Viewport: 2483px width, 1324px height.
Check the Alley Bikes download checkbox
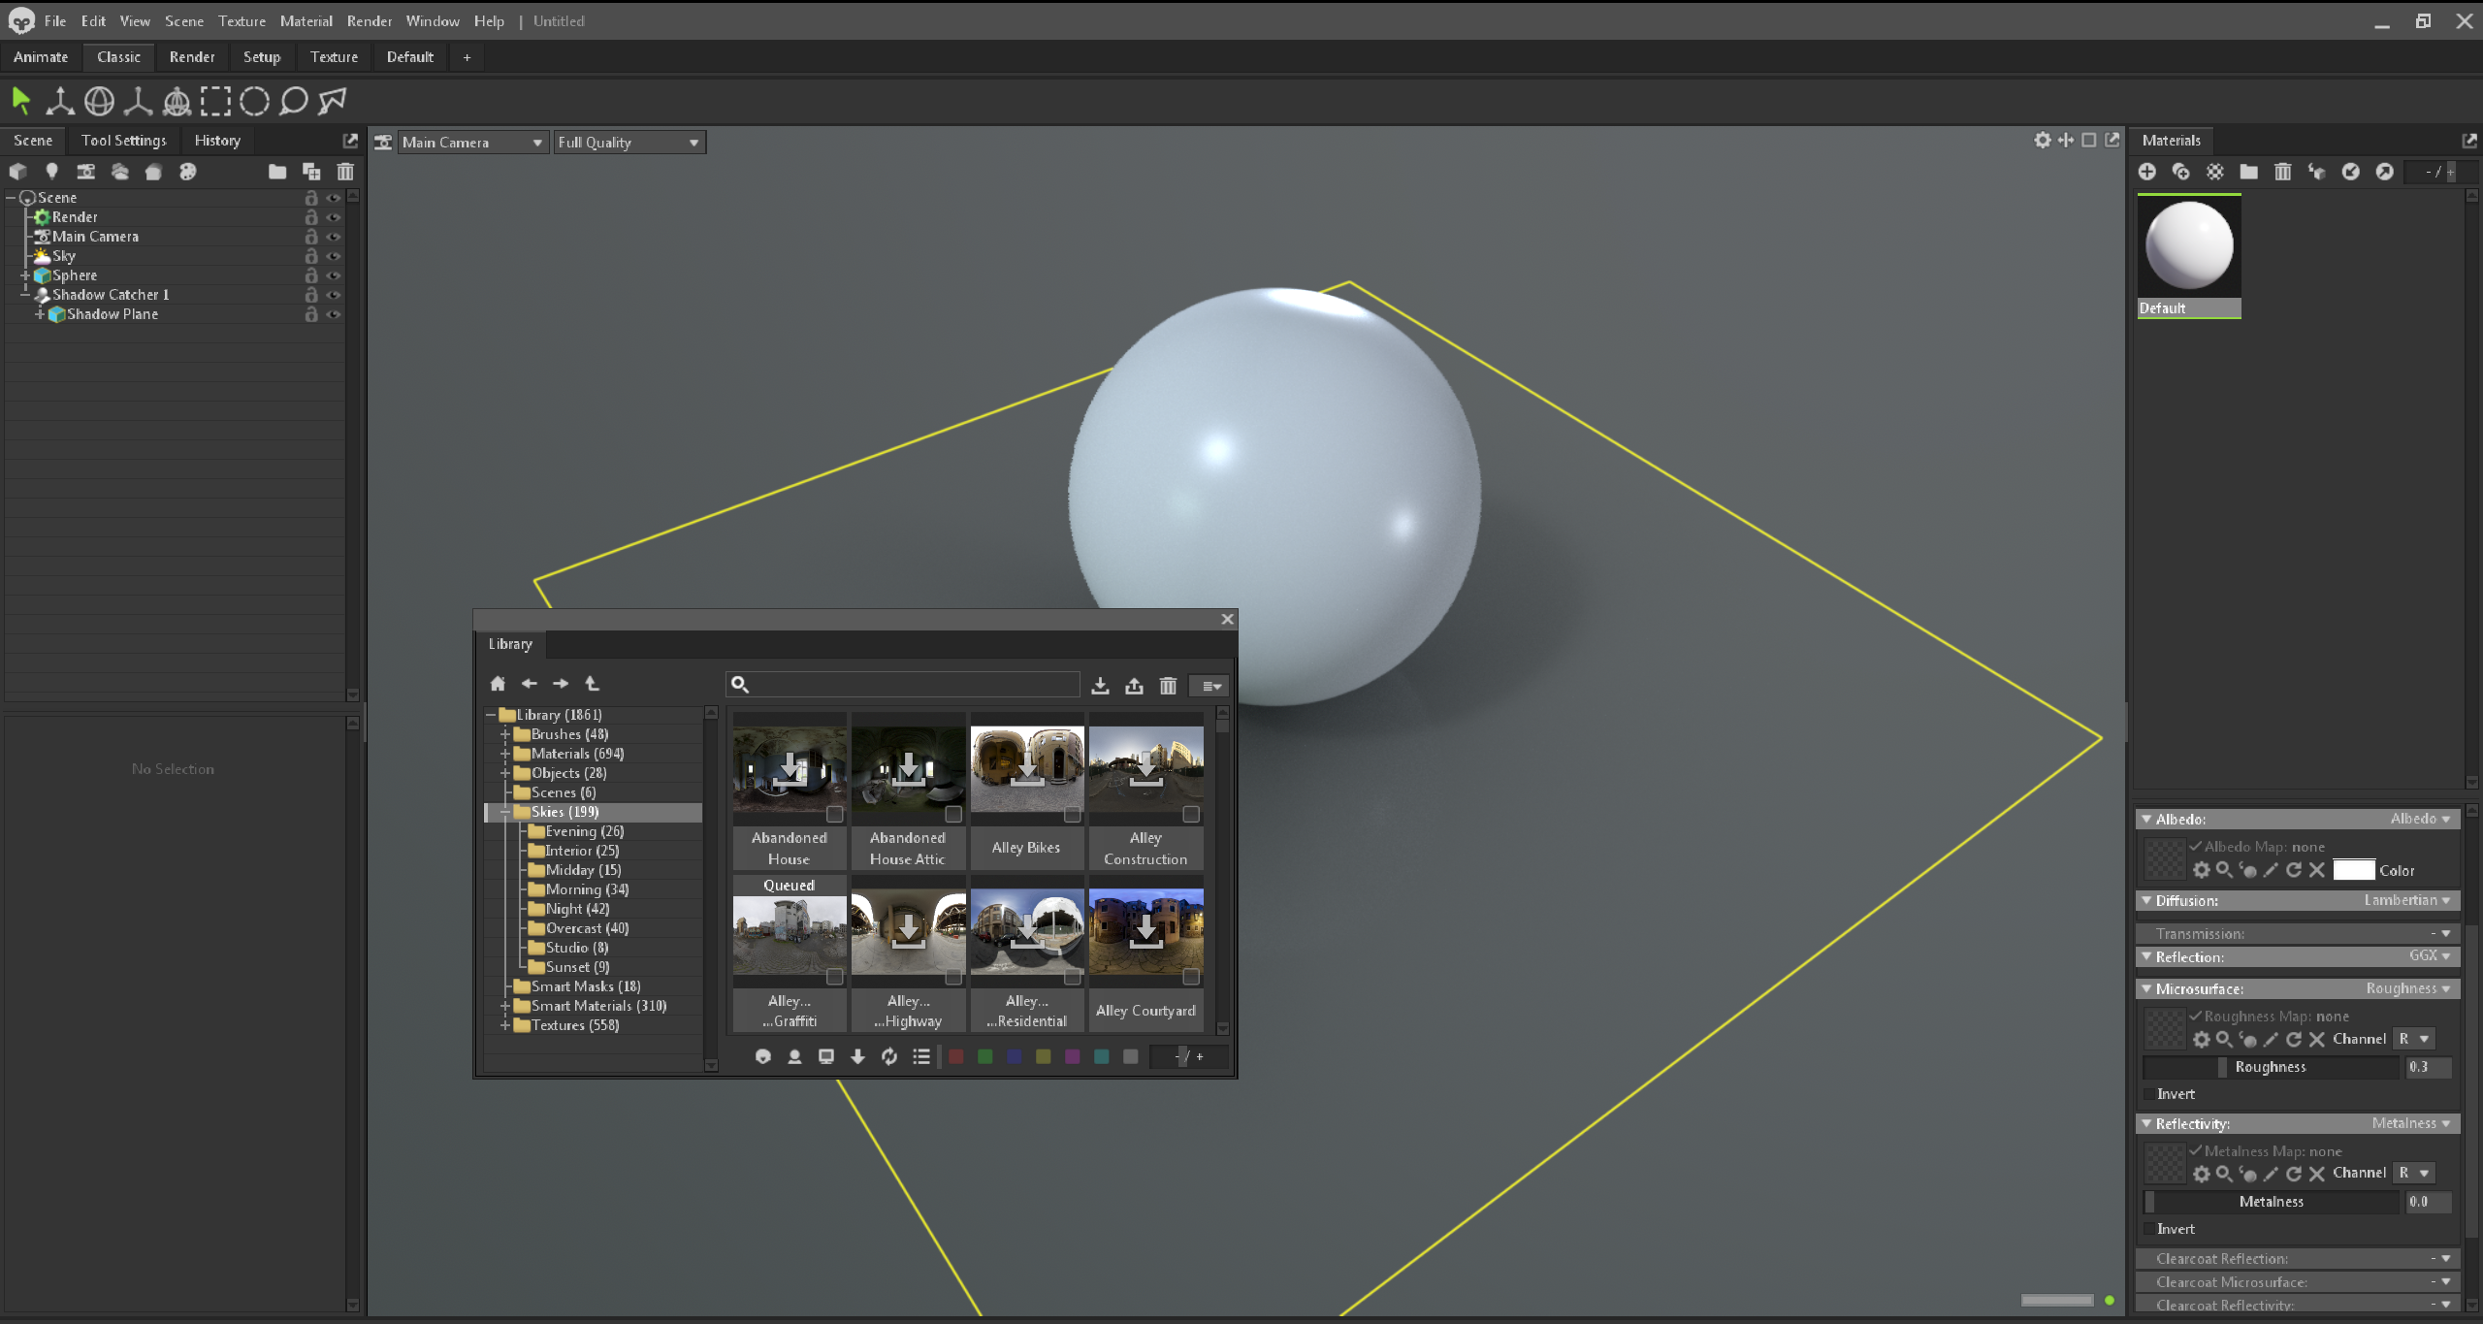pyautogui.click(x=1072, y=815)
